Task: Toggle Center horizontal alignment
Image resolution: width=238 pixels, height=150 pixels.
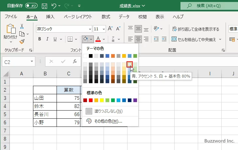Action: click(x=138, y=39)
